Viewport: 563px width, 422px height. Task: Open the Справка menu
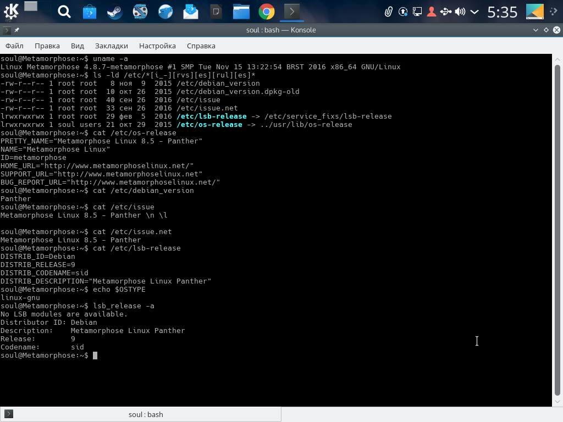201,46
